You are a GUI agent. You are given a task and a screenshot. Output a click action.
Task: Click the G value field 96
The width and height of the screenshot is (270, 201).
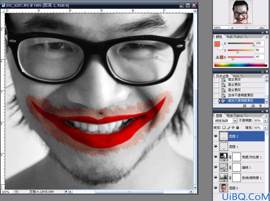(259, 50)
